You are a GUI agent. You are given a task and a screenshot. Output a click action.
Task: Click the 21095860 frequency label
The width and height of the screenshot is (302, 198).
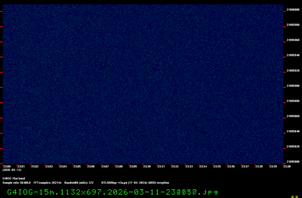point(293,116)
